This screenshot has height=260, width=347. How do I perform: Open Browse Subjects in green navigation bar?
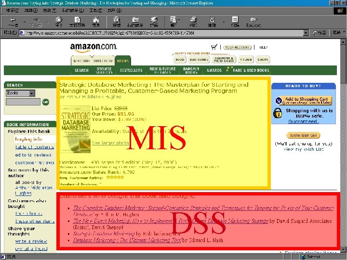click(104, 70)
